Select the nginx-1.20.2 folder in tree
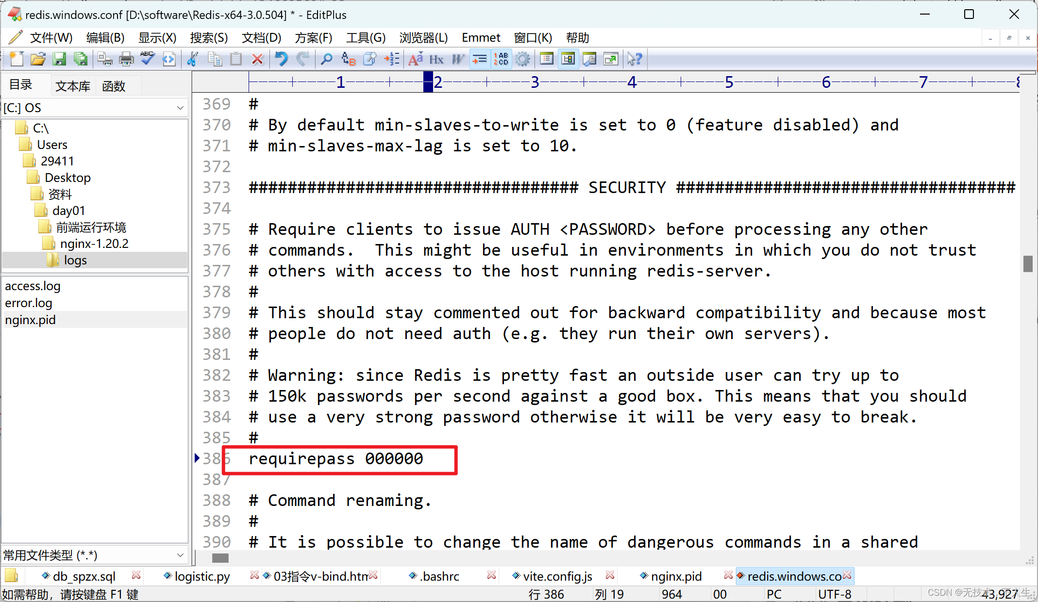 point(94,244)
